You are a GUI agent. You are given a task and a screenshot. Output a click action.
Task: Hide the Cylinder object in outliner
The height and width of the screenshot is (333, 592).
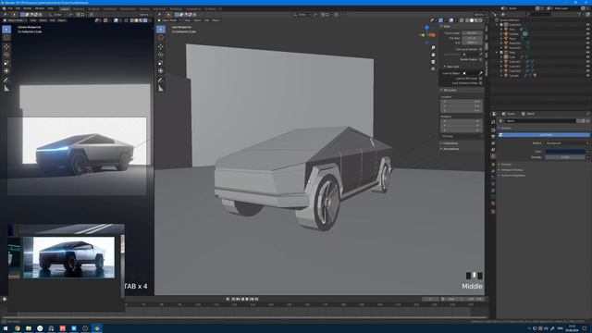[x=588, y=76]
